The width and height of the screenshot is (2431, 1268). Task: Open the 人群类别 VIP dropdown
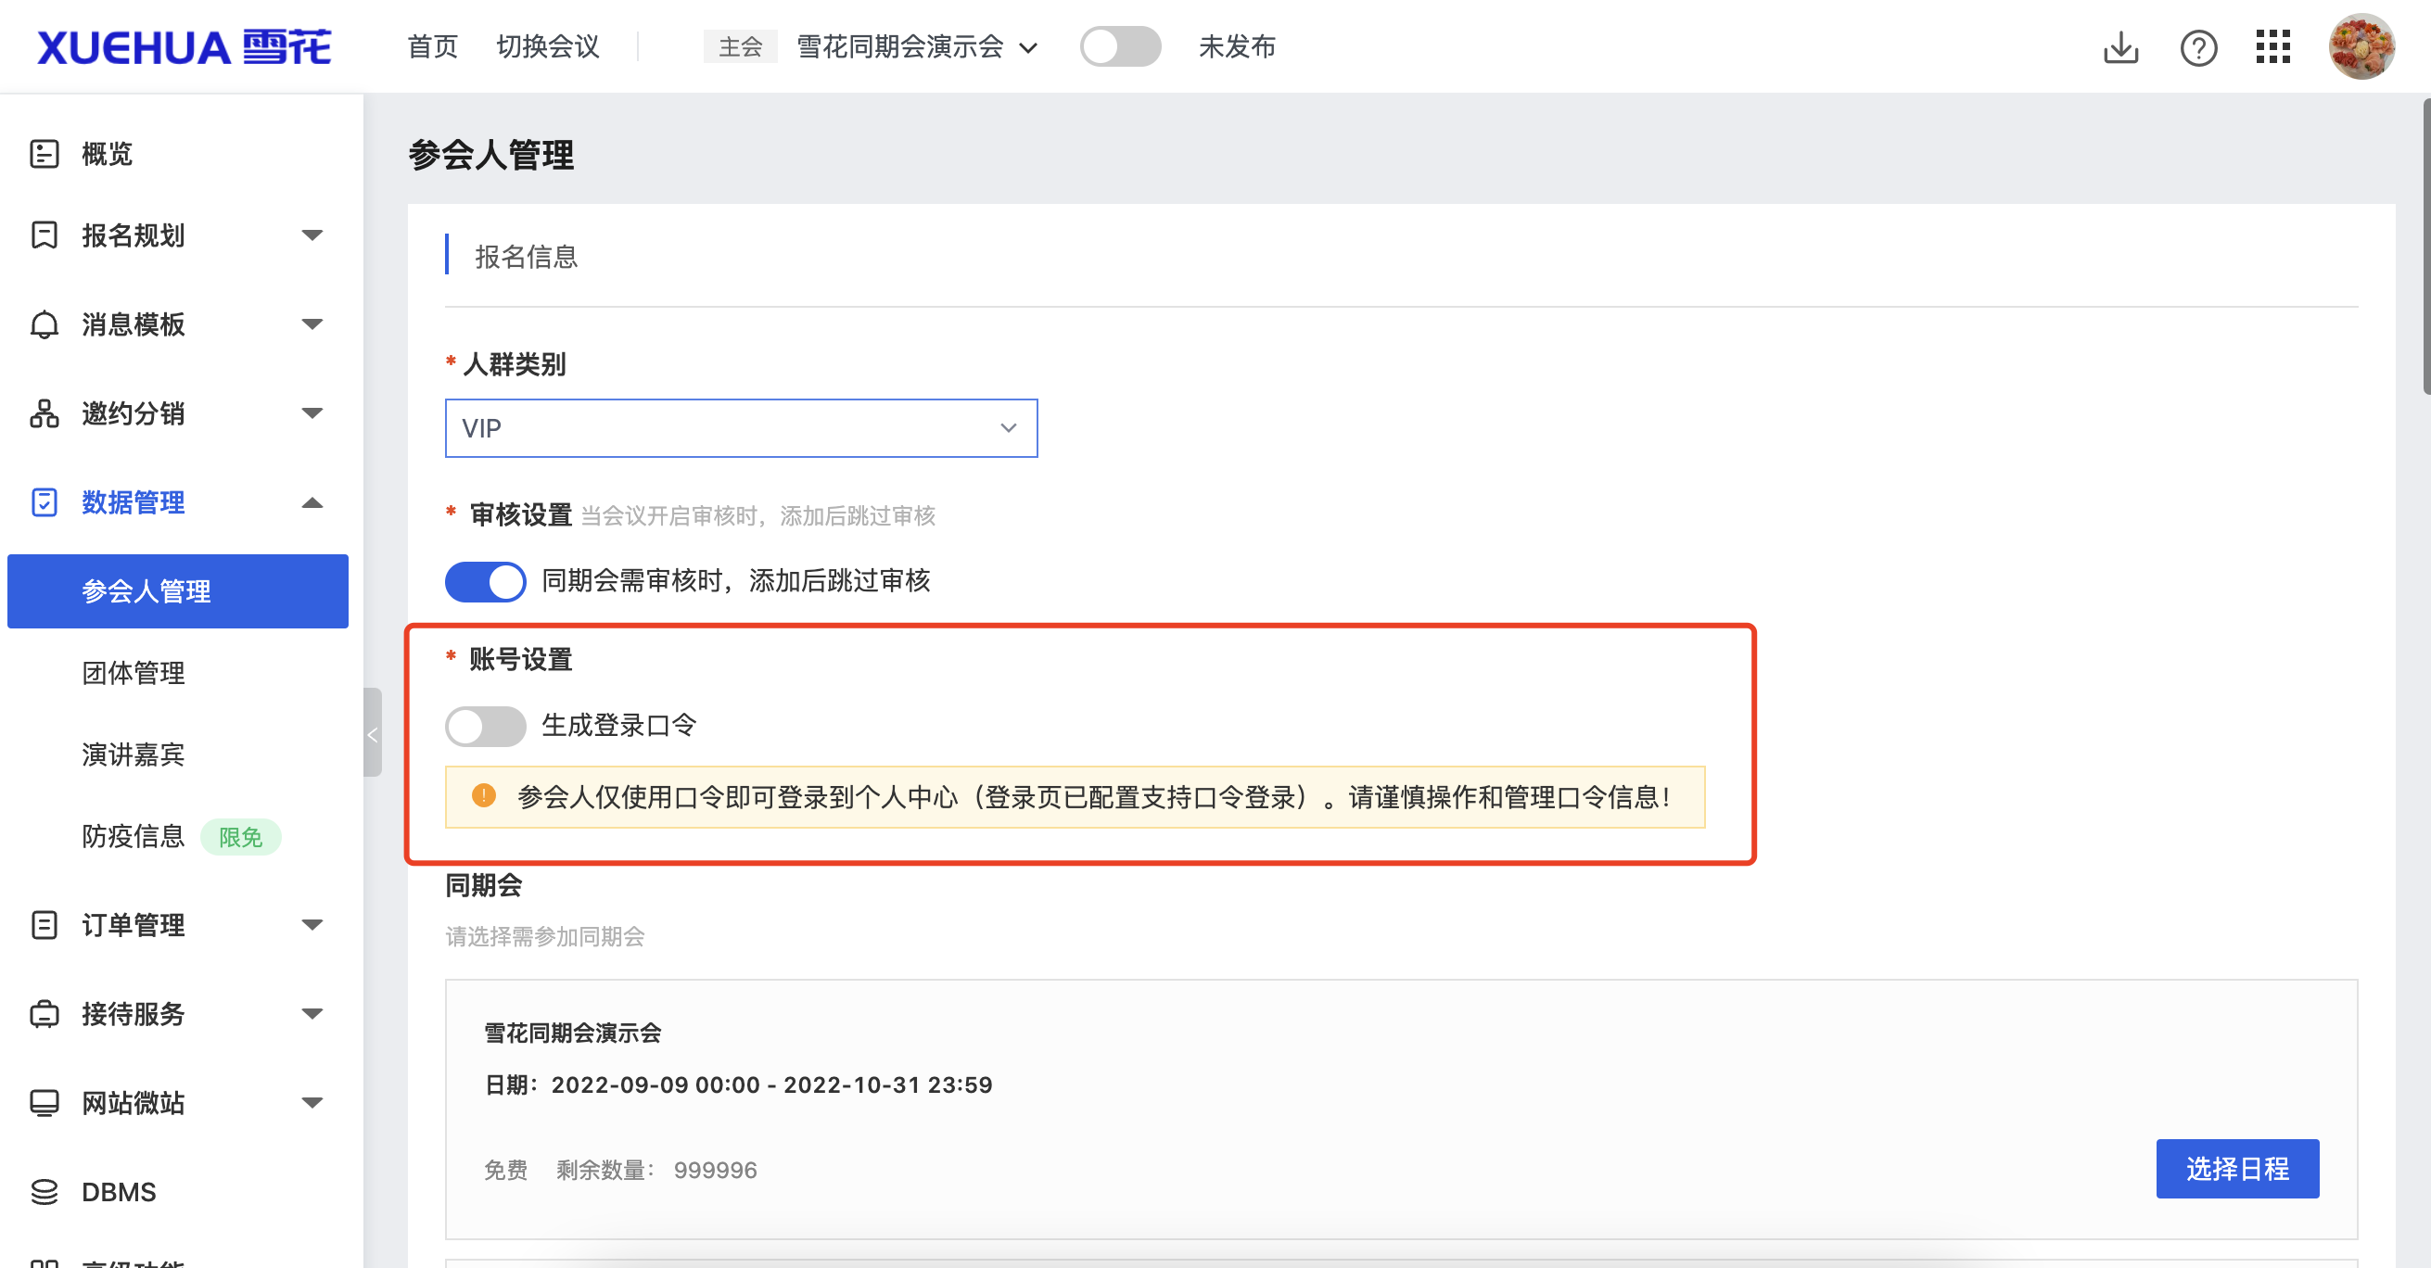click(x=741, y=428)
